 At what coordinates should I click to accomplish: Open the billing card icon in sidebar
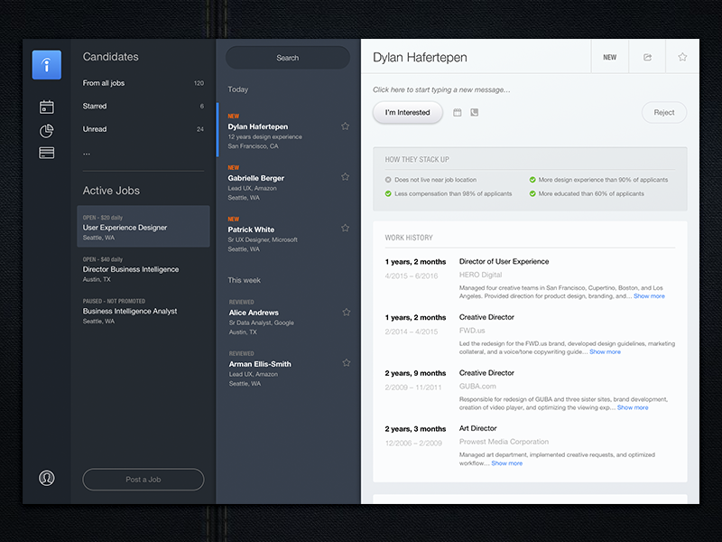pos(47,153)
